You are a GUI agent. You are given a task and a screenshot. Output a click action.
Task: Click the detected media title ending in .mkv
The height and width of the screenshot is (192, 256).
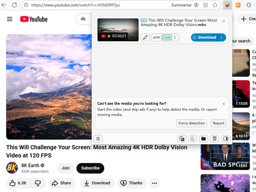(179, 23)
